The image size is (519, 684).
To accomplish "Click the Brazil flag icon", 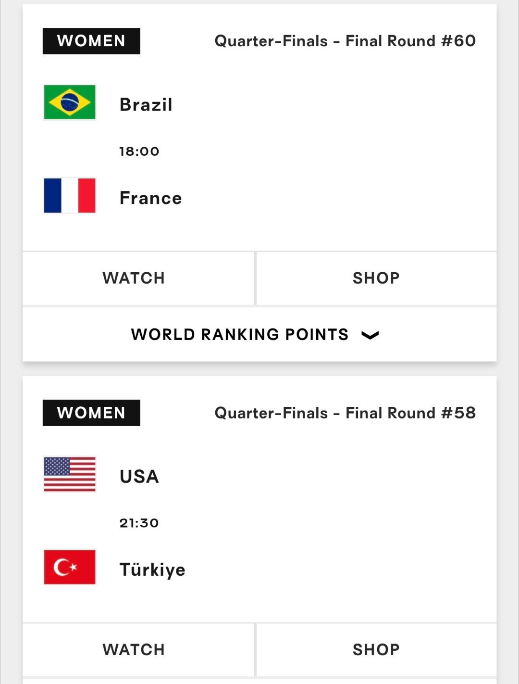I will [70, 102].
